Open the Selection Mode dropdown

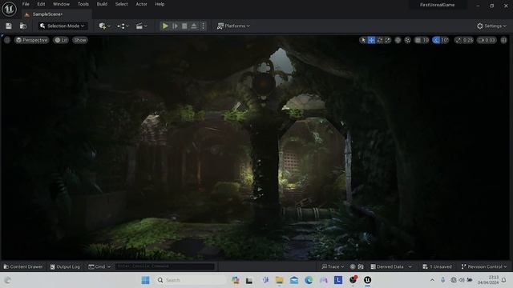click(x=63, y=26)
